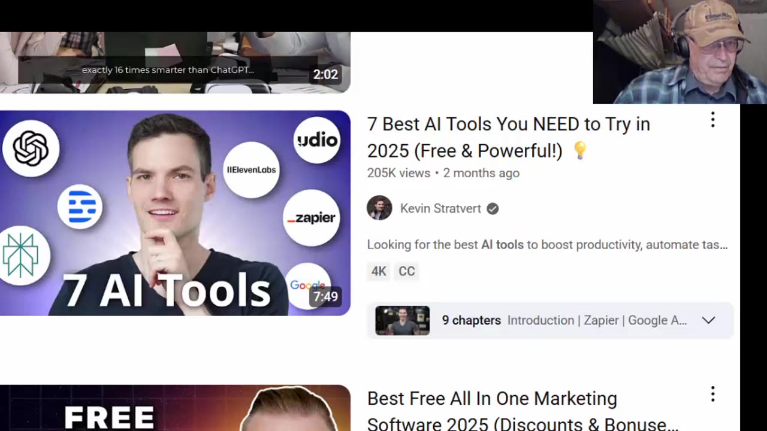Click the light bulb emoji in the video title

pyautogui.click(x=579, y=150)
